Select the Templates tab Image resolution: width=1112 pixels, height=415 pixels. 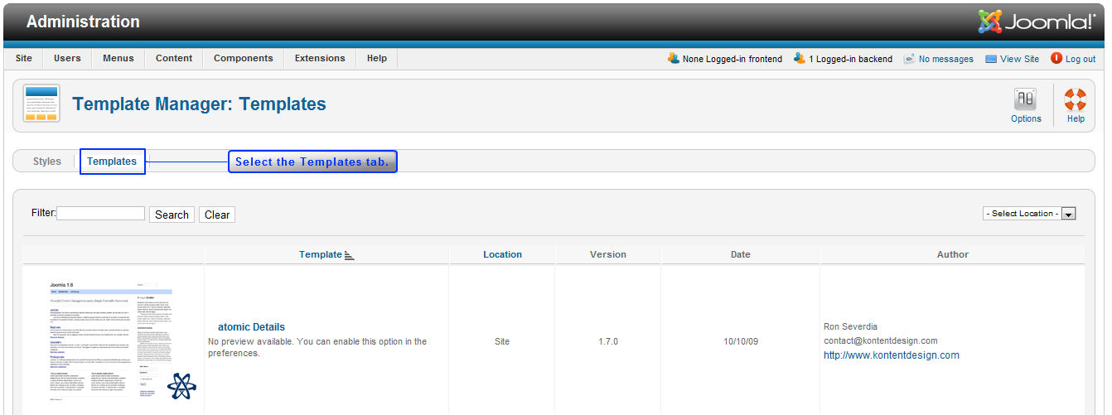pyautogui.click(x=112, y=162)
